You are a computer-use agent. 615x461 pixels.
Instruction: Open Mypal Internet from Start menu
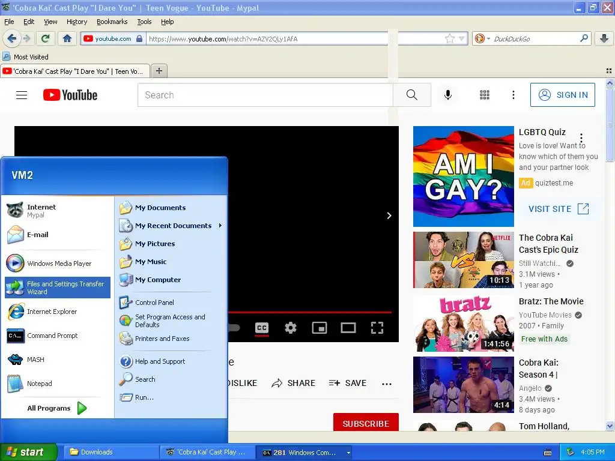point(58,211)
